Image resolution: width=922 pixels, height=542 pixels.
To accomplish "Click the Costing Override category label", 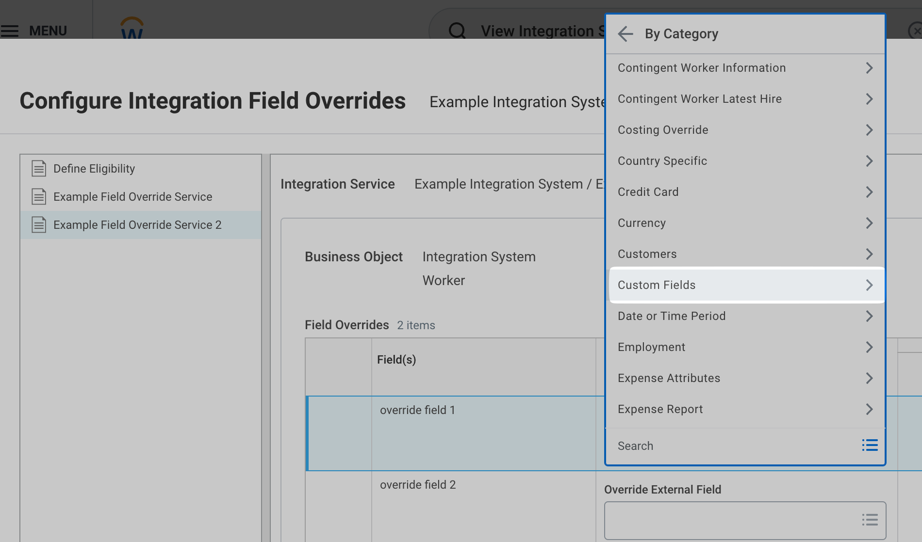I will (x=663, y=130).
